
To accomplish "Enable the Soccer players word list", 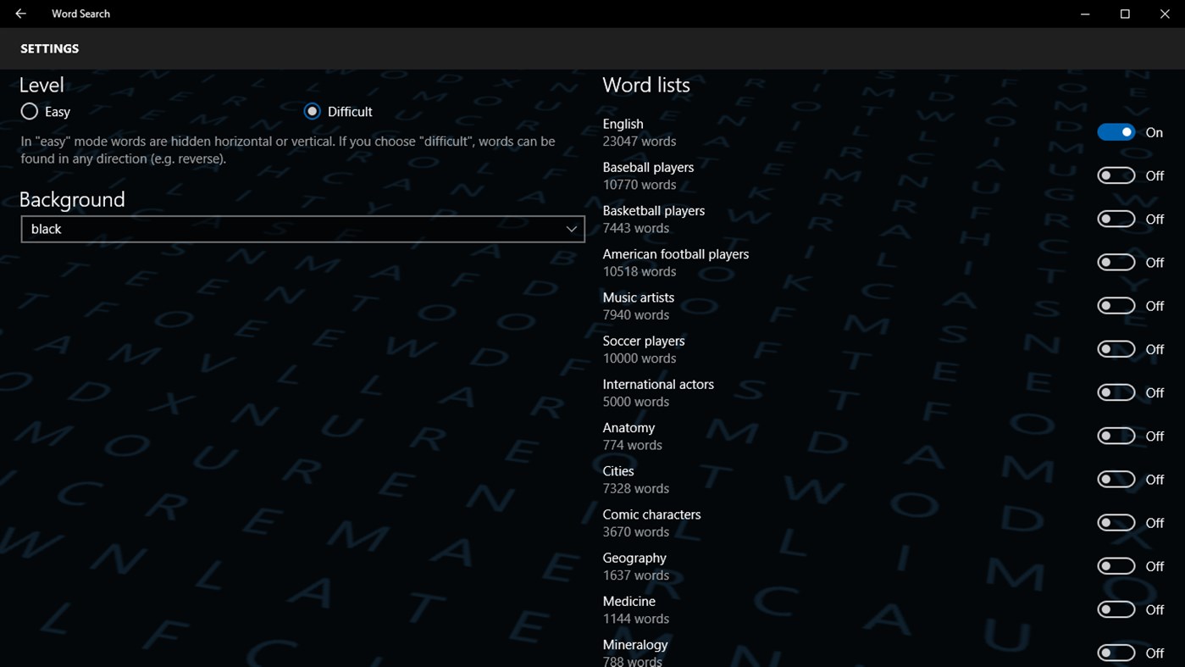I will click(x=1116, y=348).
